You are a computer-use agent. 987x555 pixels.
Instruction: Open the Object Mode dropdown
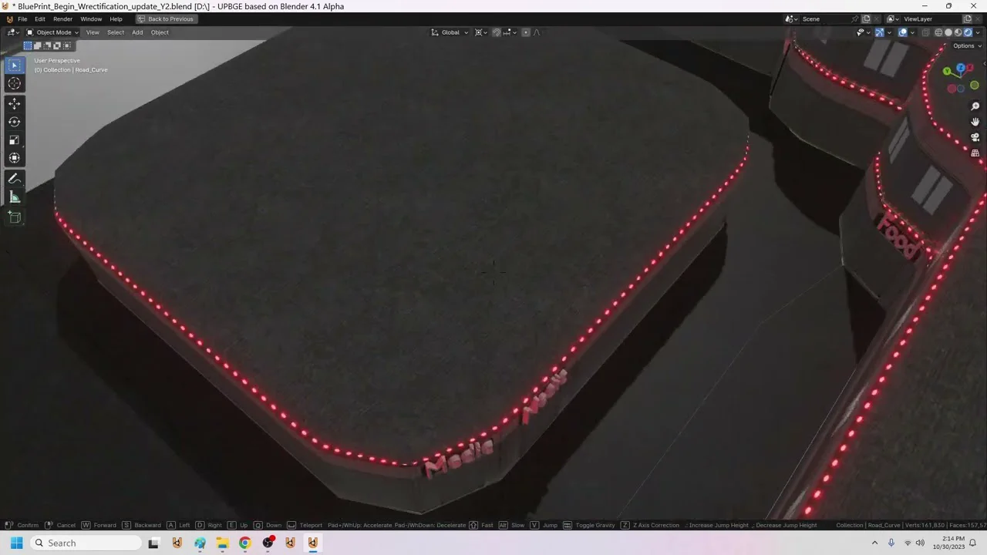click(x=52, y=32)
